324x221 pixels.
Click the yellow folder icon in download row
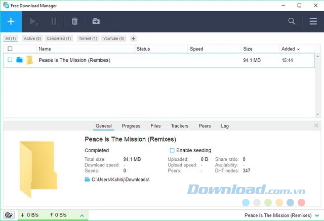point(29,60)
